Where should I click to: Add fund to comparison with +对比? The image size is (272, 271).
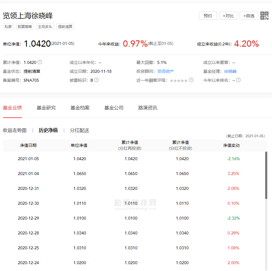click(228, 16)
